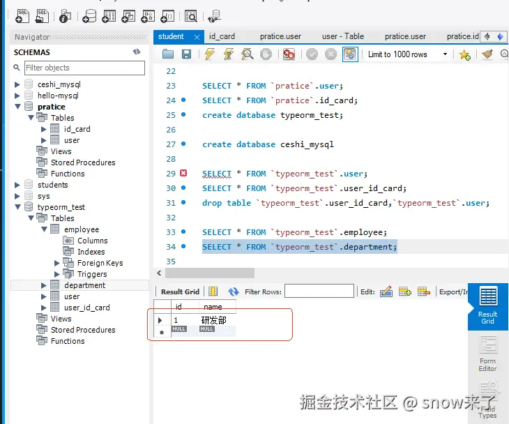Click error marker on line 29
The width and height of the screenshot is (509, 424).
pos(183,173)
